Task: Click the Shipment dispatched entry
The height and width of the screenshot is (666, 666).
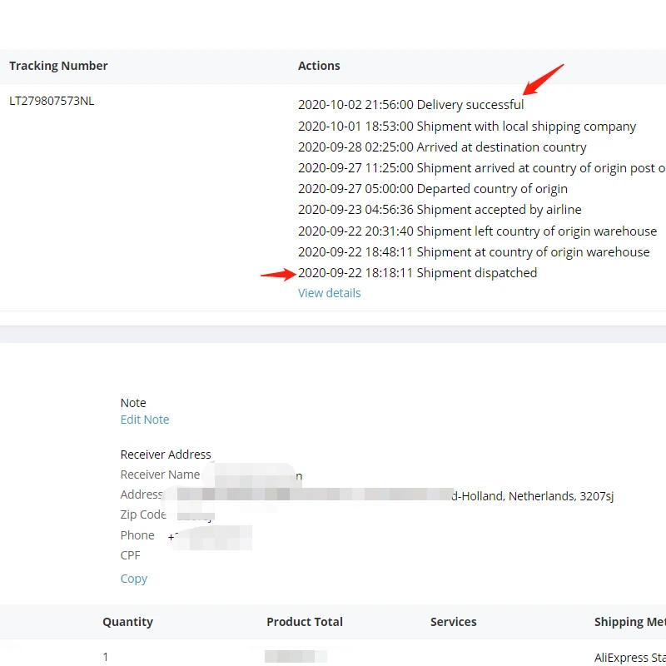Action: [x=417, y=273]
